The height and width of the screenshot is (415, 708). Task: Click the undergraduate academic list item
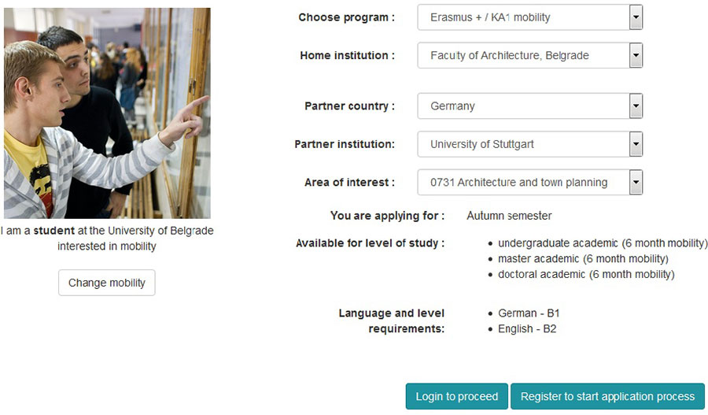[x=603, y=243]
